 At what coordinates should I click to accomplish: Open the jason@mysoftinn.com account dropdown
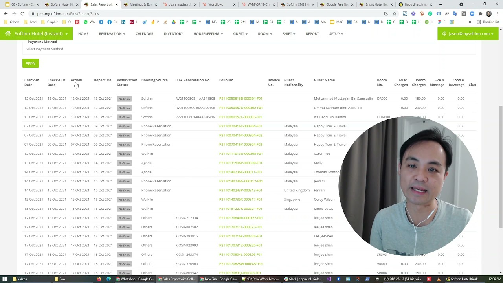[x=468, y=34]
